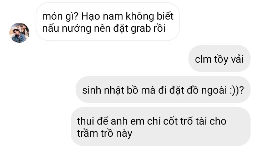Click the name 'Hạo nam' in first message
The image size is (257, 147).
coord(102,16)
